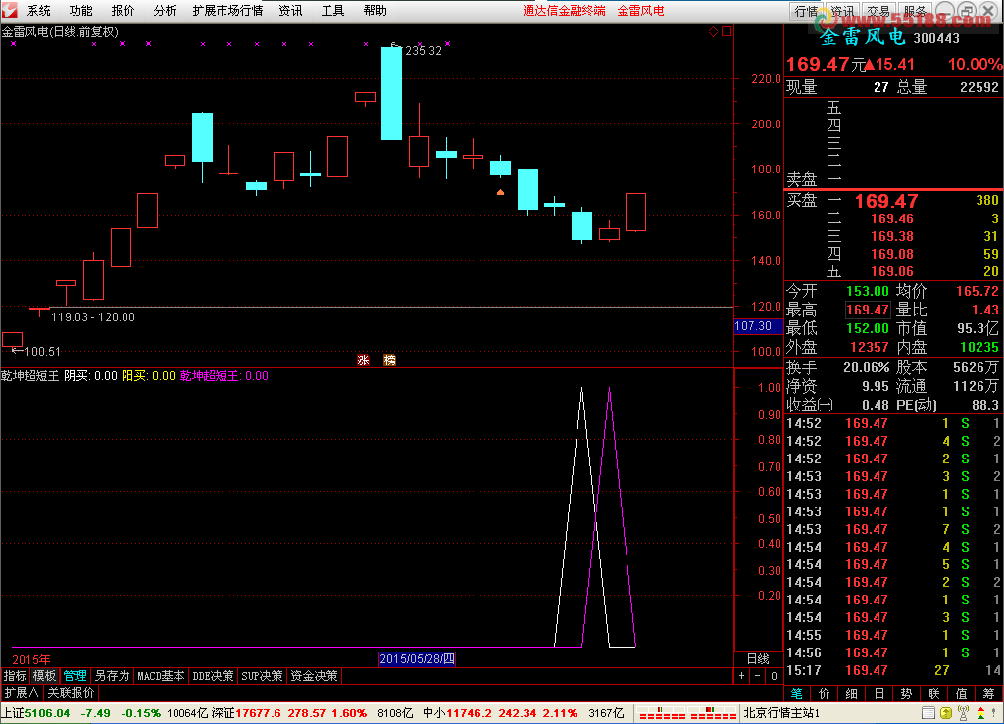Viewport: 1004px width, 724px height.
Task: Zoom in chart with the plus button
Action: coord(741,675)
